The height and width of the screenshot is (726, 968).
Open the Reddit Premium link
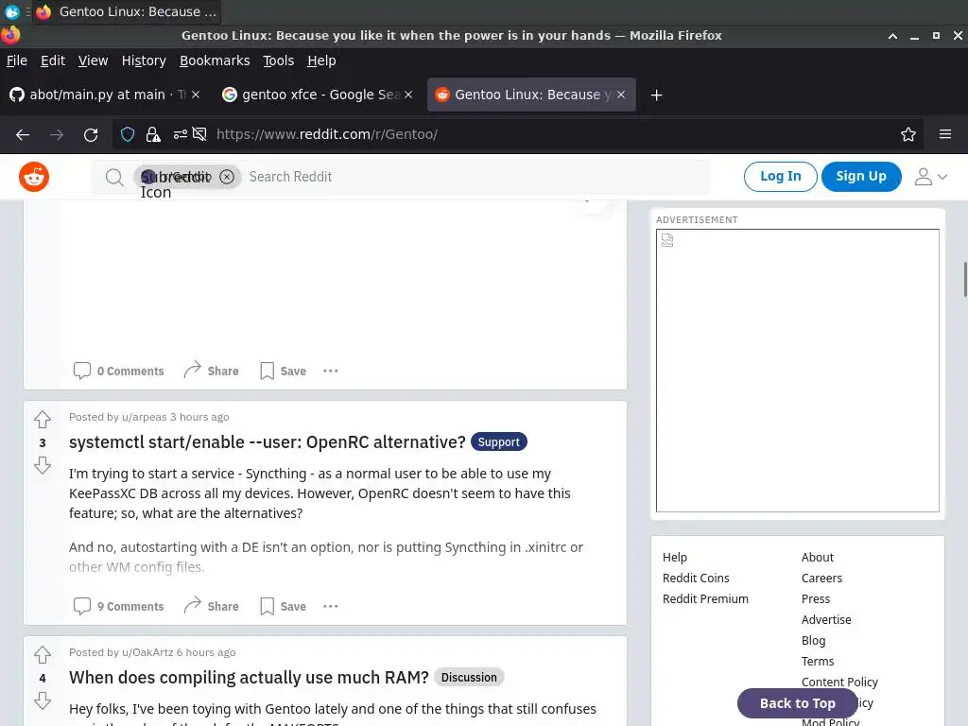tap(705, 598)
